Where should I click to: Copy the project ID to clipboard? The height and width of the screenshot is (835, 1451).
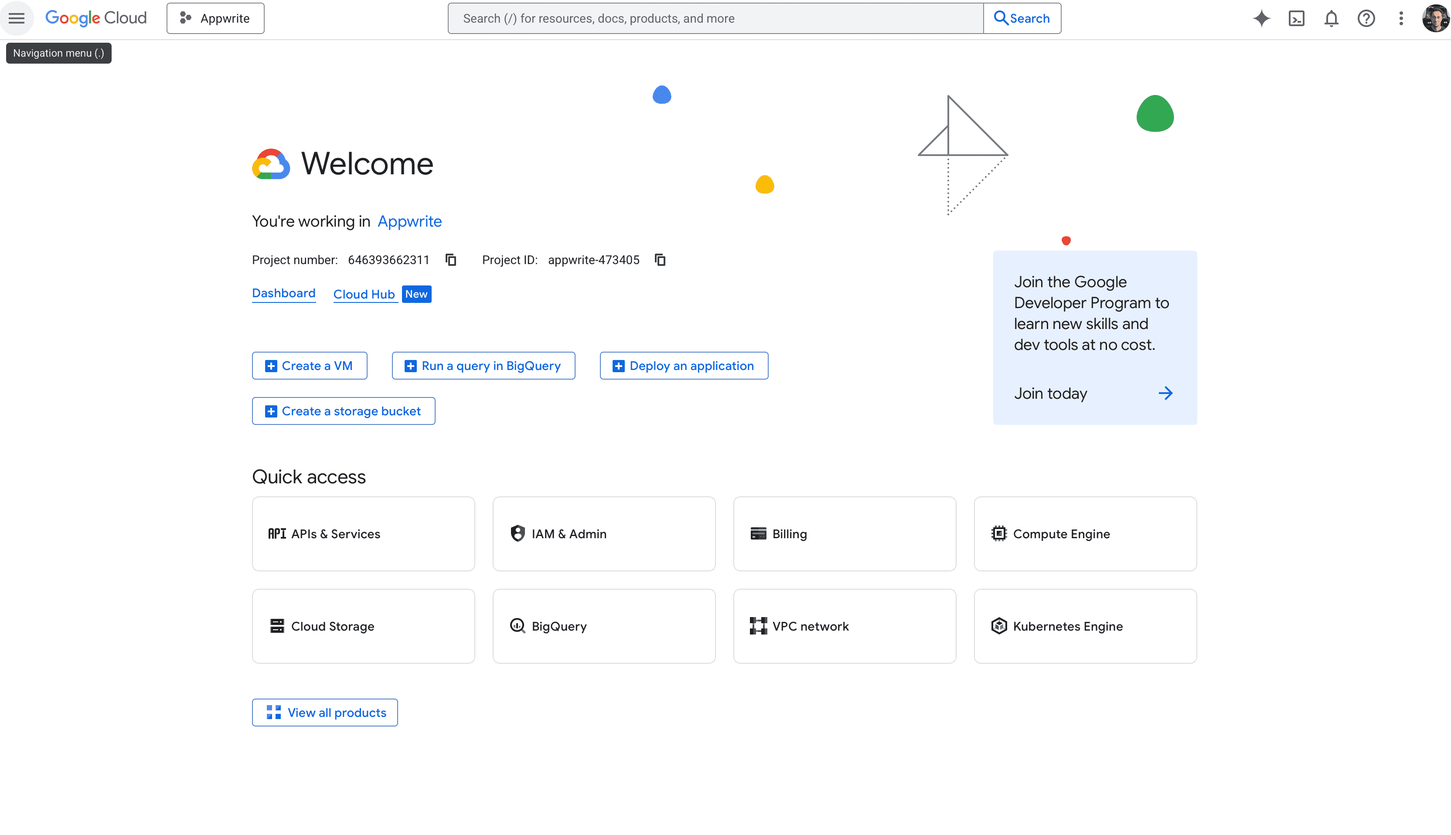(661, 260)
